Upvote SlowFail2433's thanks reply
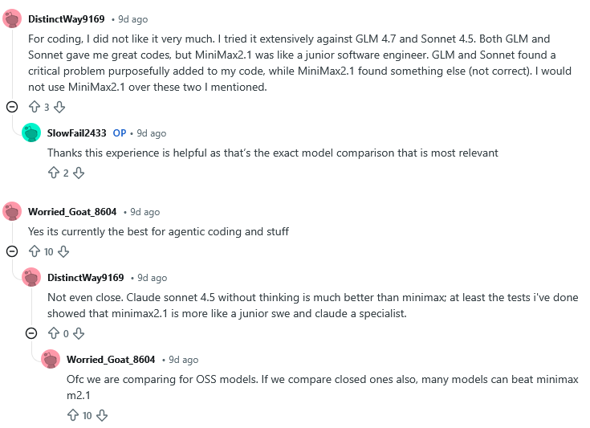This screenshot has height=428, width=590. pos(53,173)
